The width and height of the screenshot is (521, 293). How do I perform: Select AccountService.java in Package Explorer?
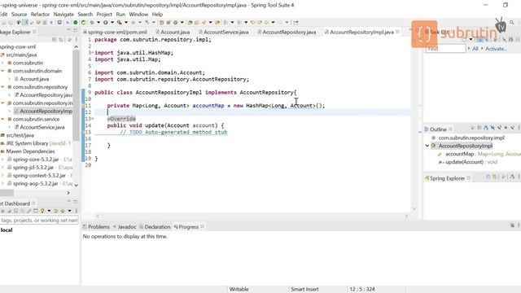tap(42, 127)
